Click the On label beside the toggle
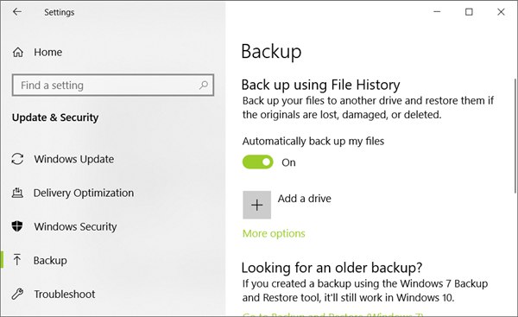Viewport: 518px width, 317px height. (x=288, y=162)
